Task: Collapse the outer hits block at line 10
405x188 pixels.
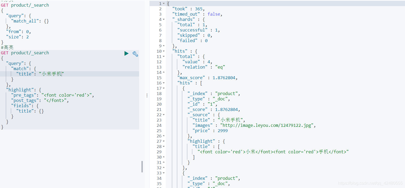Action: click(164, 51)
